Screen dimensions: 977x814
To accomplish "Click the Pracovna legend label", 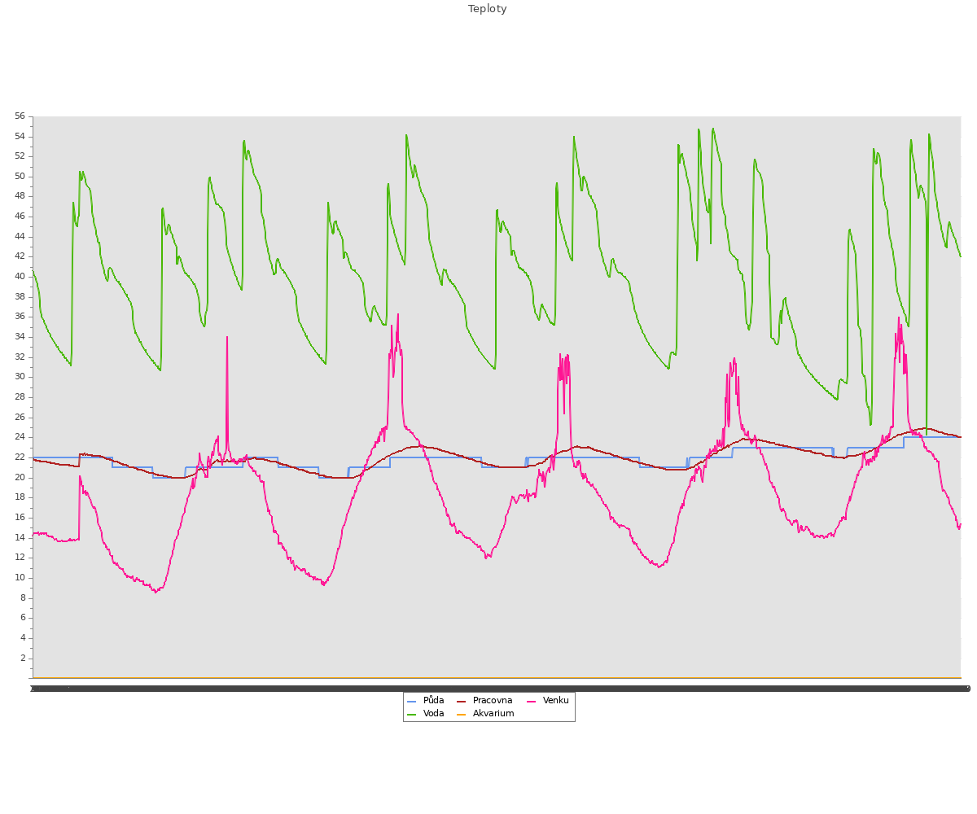I will (x=493, y=700).
